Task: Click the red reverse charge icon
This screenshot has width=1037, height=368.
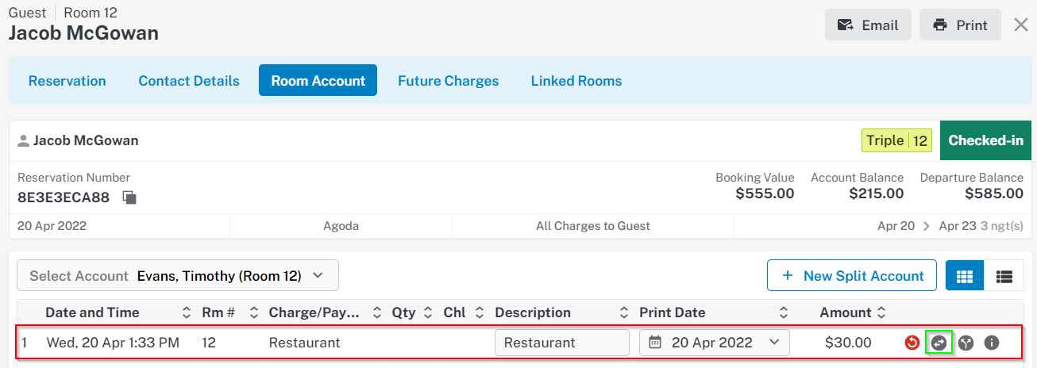Action: 912,343
